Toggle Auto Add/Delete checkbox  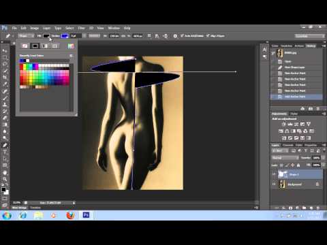point(182,36)
